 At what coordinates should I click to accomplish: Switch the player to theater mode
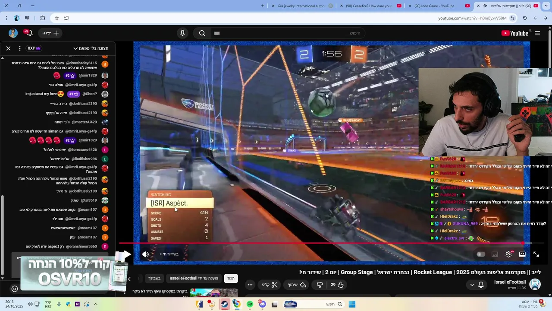(522, 254)
